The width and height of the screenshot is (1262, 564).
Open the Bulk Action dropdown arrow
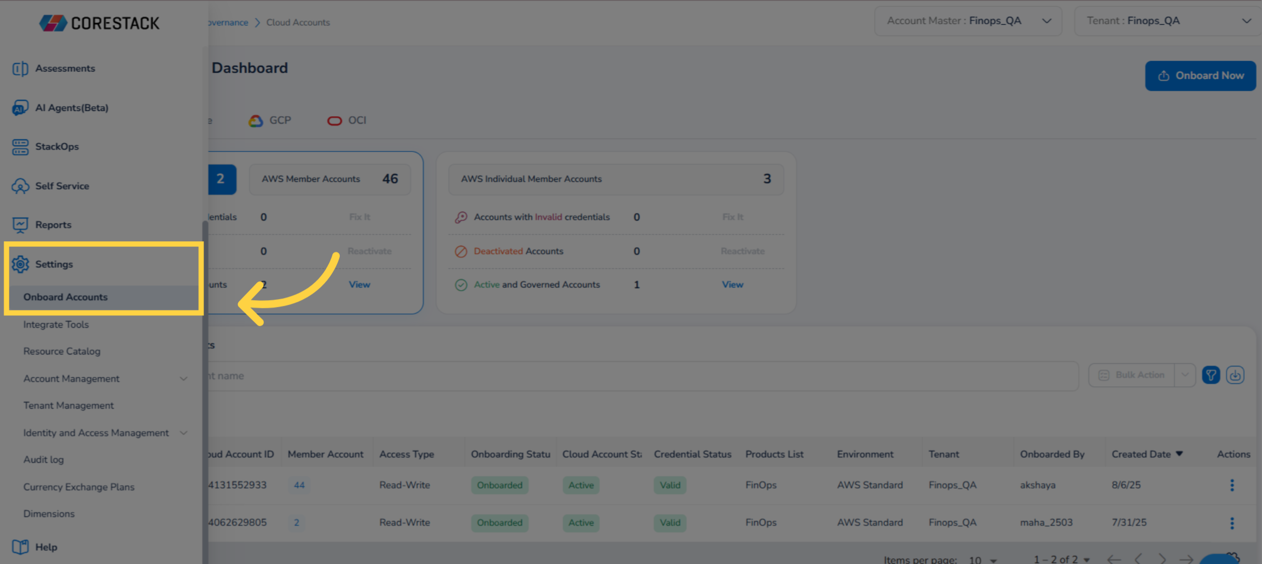coord(1185,375)
